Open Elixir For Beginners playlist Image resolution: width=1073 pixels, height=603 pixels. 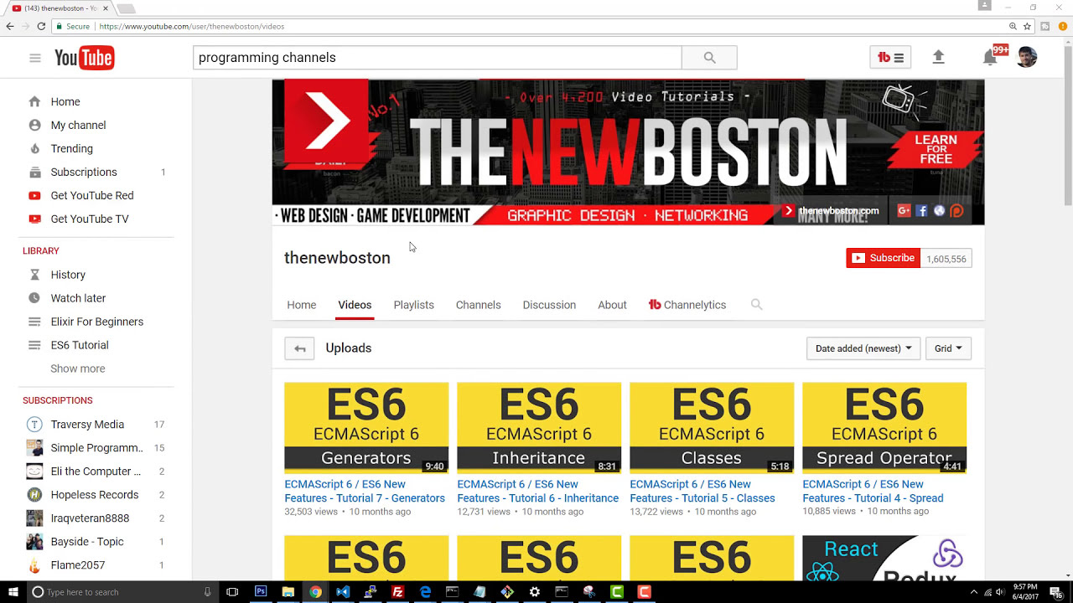point(96,322)
